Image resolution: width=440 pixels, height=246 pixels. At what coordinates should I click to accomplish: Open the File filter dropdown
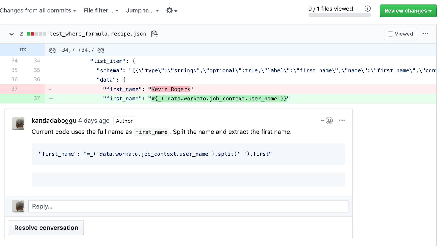coord(101,10)
